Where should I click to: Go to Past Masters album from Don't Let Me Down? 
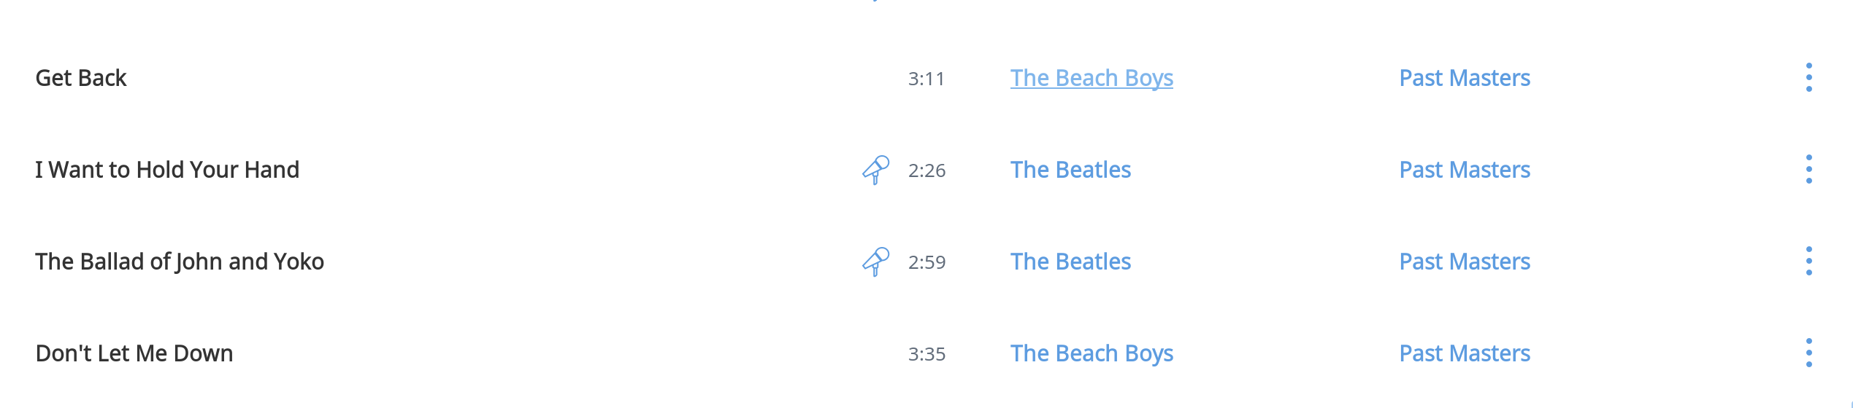1465,353
